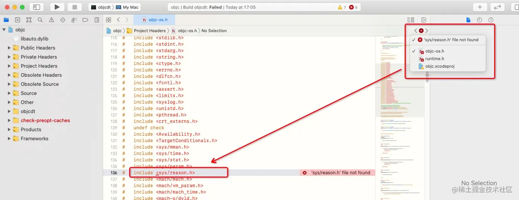Click objc-os.h in the jump bar
The height and width of the screenshot is (200, 519).
tap(184, 31)
